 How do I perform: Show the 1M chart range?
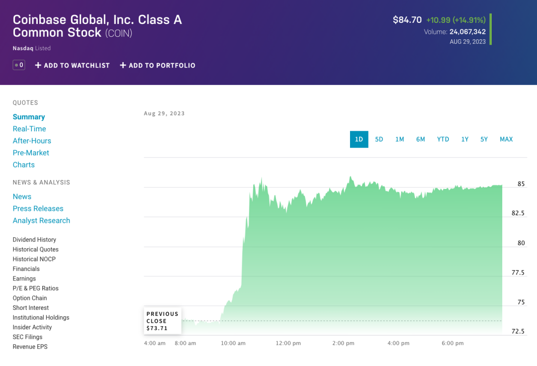point(400,139)
